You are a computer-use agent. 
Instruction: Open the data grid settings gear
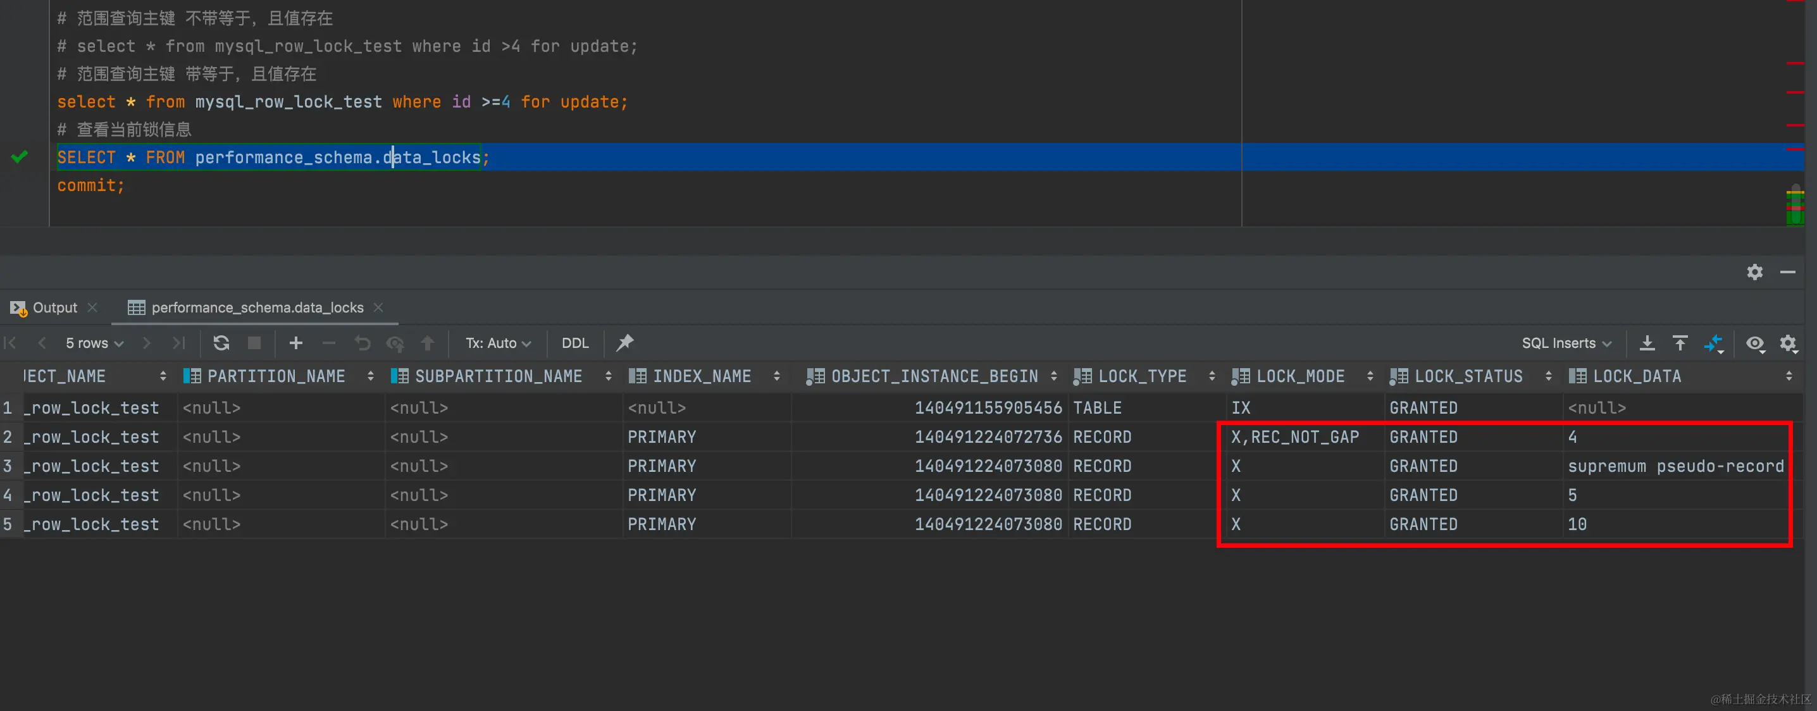pyautogui.click(x=1788, y=343)
